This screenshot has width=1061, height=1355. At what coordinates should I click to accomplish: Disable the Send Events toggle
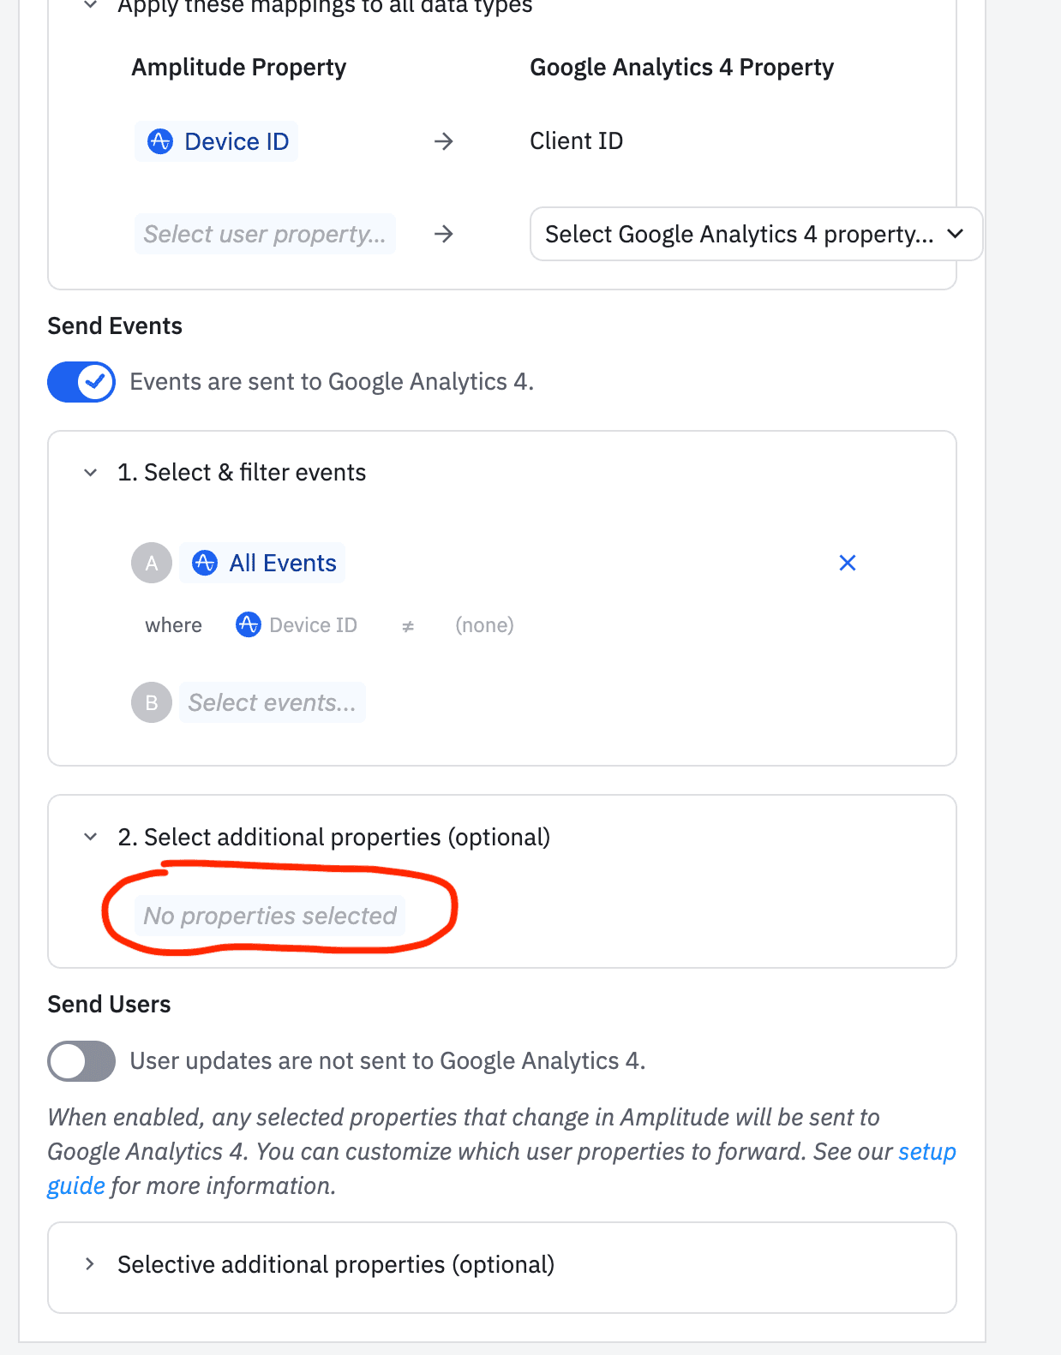tap(81, 382)
